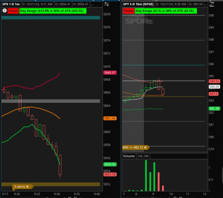This screenshot has height=198, width=223.
Task: Click SPY date field D: 10/21/24, 9:30 AM
Action: click(171, 4)
